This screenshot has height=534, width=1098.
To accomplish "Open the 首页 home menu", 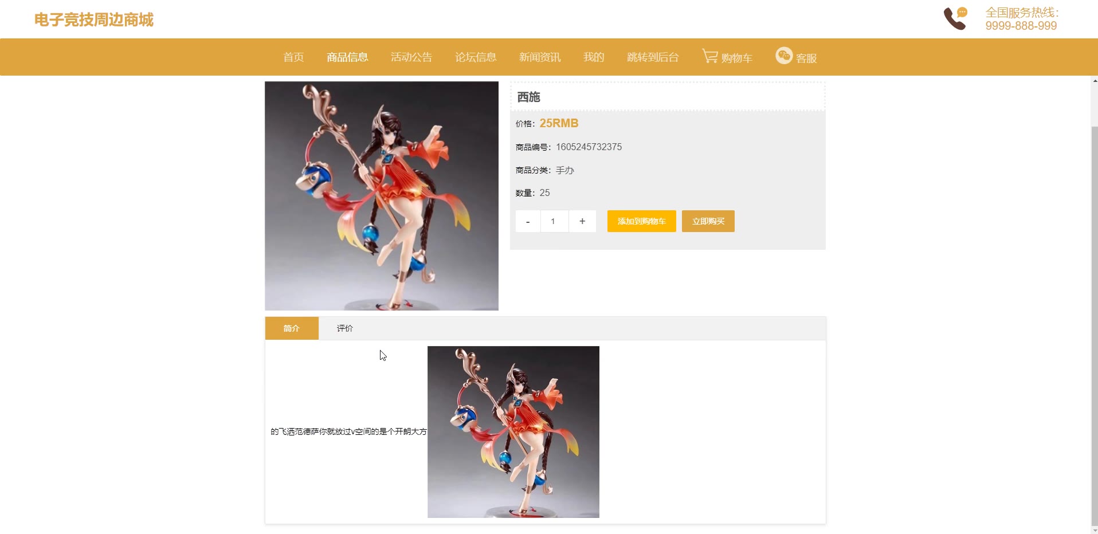I will [293, 57].
